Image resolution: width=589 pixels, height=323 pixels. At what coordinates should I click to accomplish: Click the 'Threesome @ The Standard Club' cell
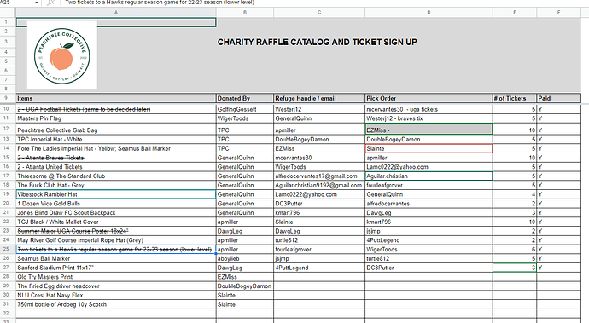(x=116, y=176)
